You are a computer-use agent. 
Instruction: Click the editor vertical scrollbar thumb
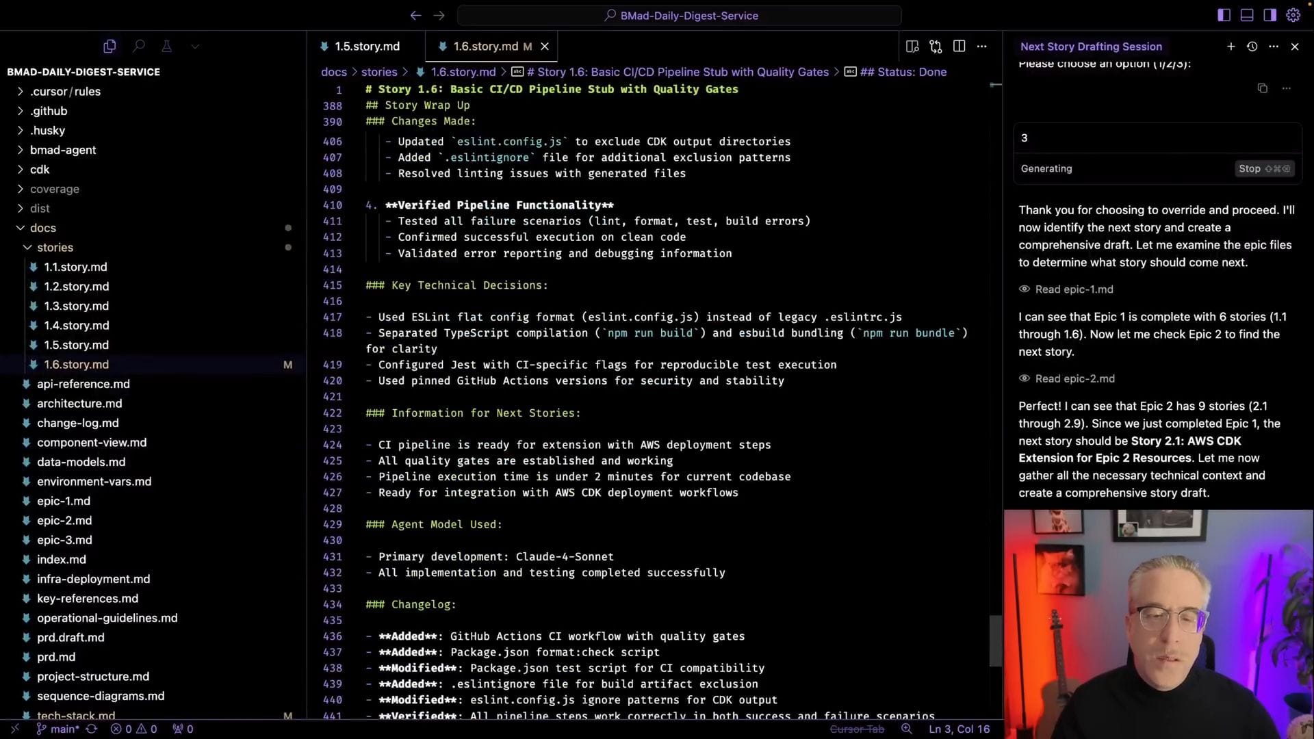[995, 640]
